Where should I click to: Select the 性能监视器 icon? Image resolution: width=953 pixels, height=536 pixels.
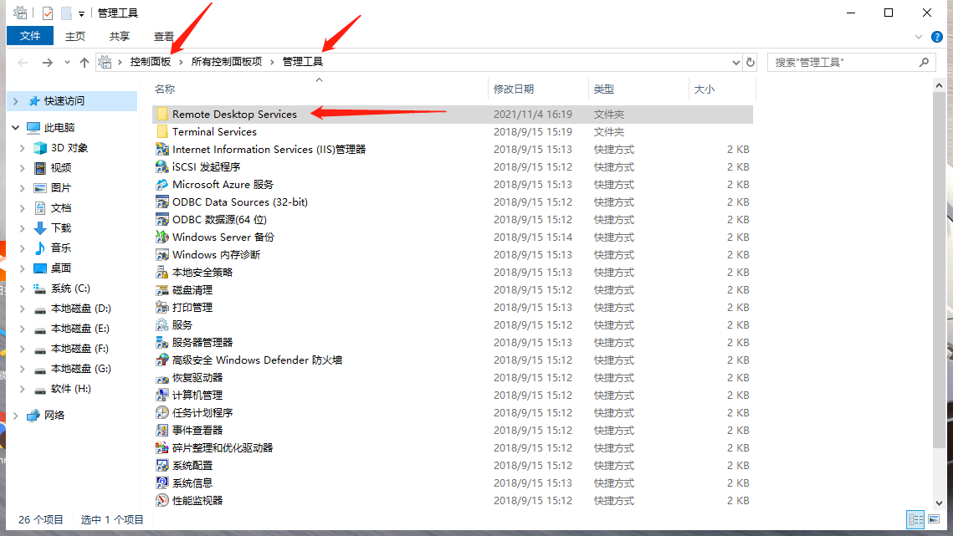pos(162,502)
